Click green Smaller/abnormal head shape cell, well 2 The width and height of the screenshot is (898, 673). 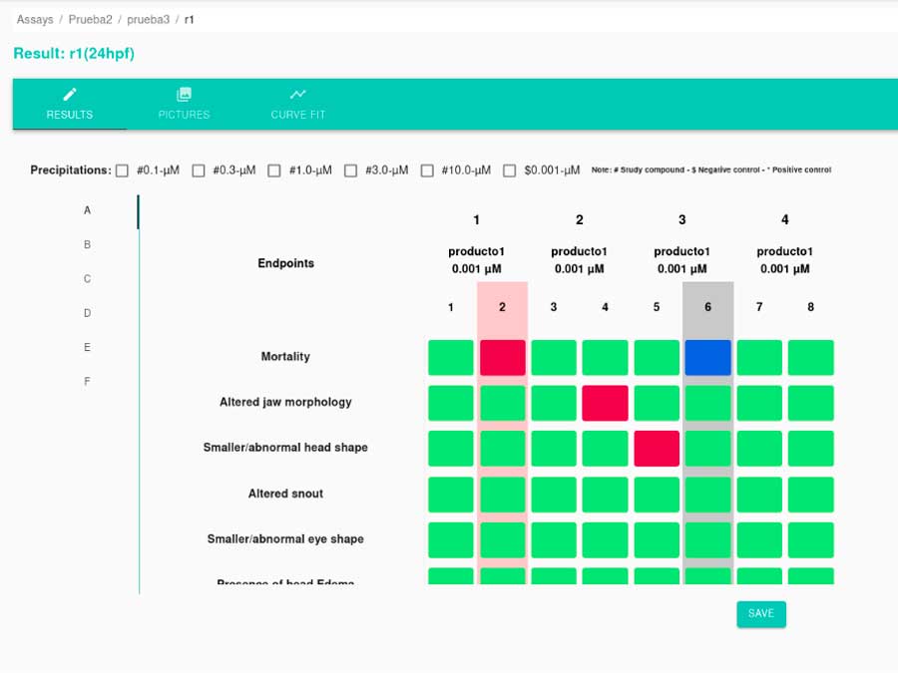pyautogui.click(x=502, y=449)
